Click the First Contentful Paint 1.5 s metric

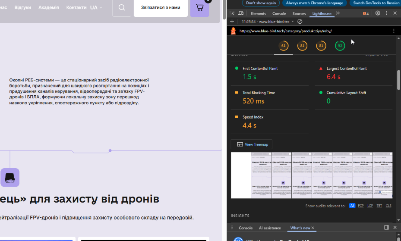[269, 73]
